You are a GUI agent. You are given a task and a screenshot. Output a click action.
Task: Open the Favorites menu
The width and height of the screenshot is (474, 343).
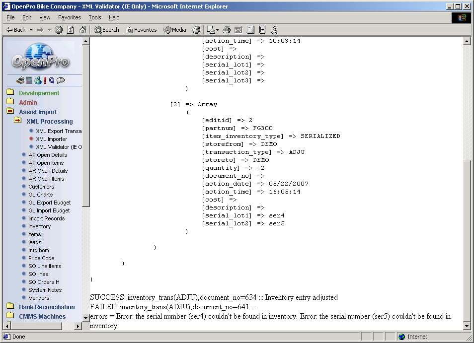point(69,17)
